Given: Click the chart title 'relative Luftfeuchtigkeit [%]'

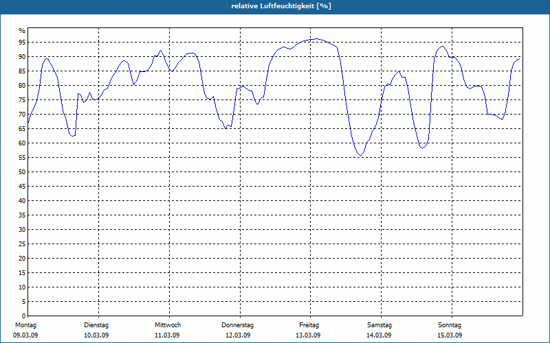Looking at the screenshot, I should [x=281, y=6].
